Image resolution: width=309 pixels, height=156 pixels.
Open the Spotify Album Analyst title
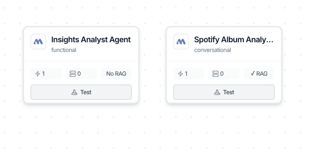[x=234, y=40]
